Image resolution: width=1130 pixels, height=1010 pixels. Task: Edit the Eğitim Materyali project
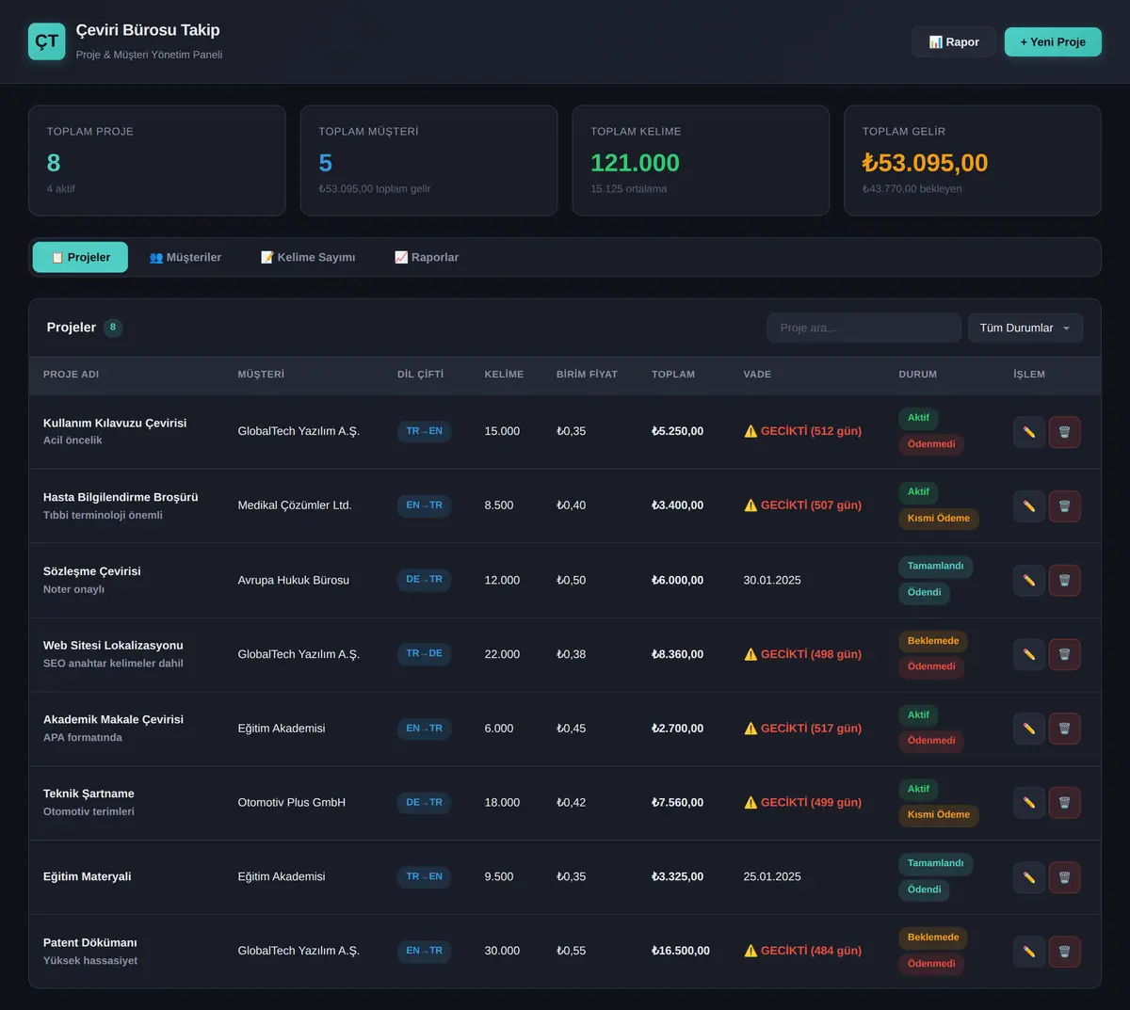click(x=1029, y=877)
